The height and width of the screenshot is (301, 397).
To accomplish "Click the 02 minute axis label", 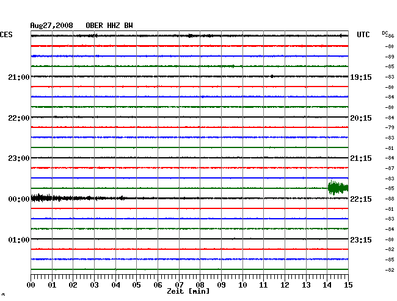I will coord(73,285).
